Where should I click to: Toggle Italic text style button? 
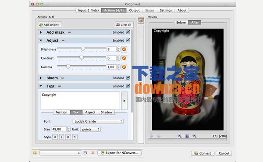click(61, 137)
